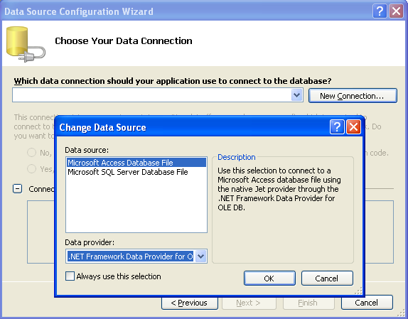Open the data connection dropdown in wizard
This screenshot has width=408, height=319.
[296, 95]
